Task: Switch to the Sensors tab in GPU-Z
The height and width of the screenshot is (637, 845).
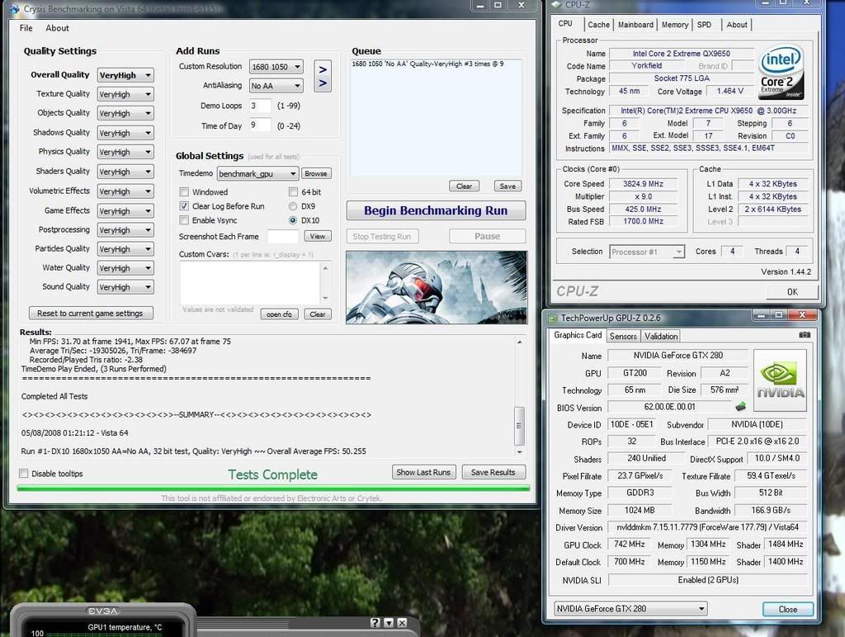Action: (x=623, y=336)
